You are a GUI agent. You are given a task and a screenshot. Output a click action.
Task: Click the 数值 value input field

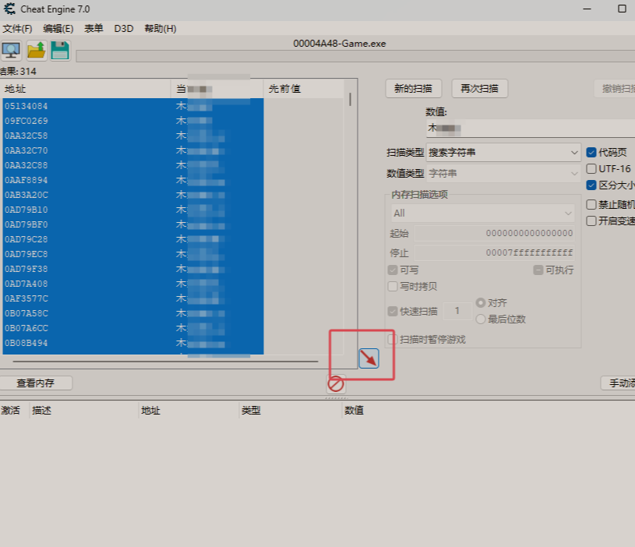pyautogui.click(x=531, y=129)
